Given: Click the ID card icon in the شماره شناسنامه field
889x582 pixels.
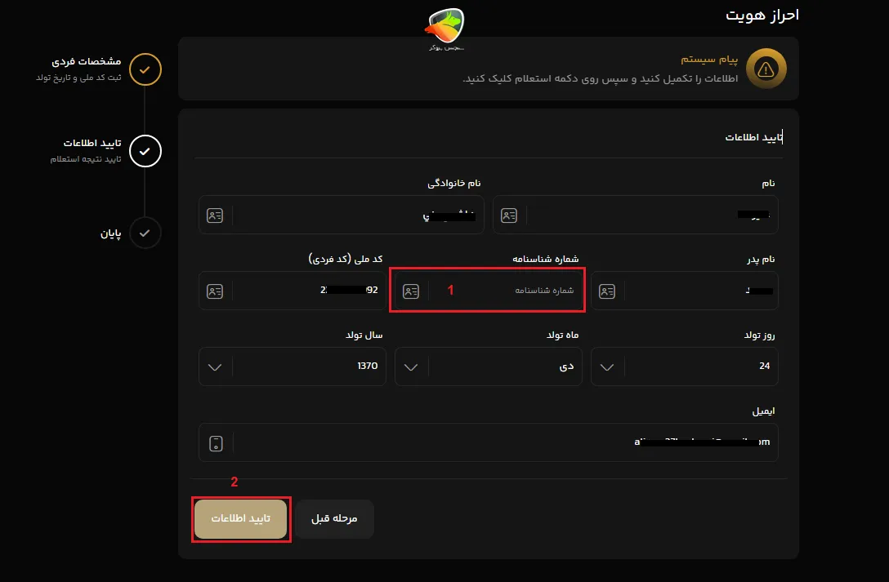Looking at the screenshot, I should pos(411,291).
